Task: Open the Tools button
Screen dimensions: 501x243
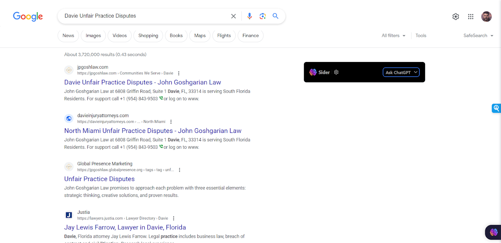Action: pyautogui.click(x=421, y=36)
